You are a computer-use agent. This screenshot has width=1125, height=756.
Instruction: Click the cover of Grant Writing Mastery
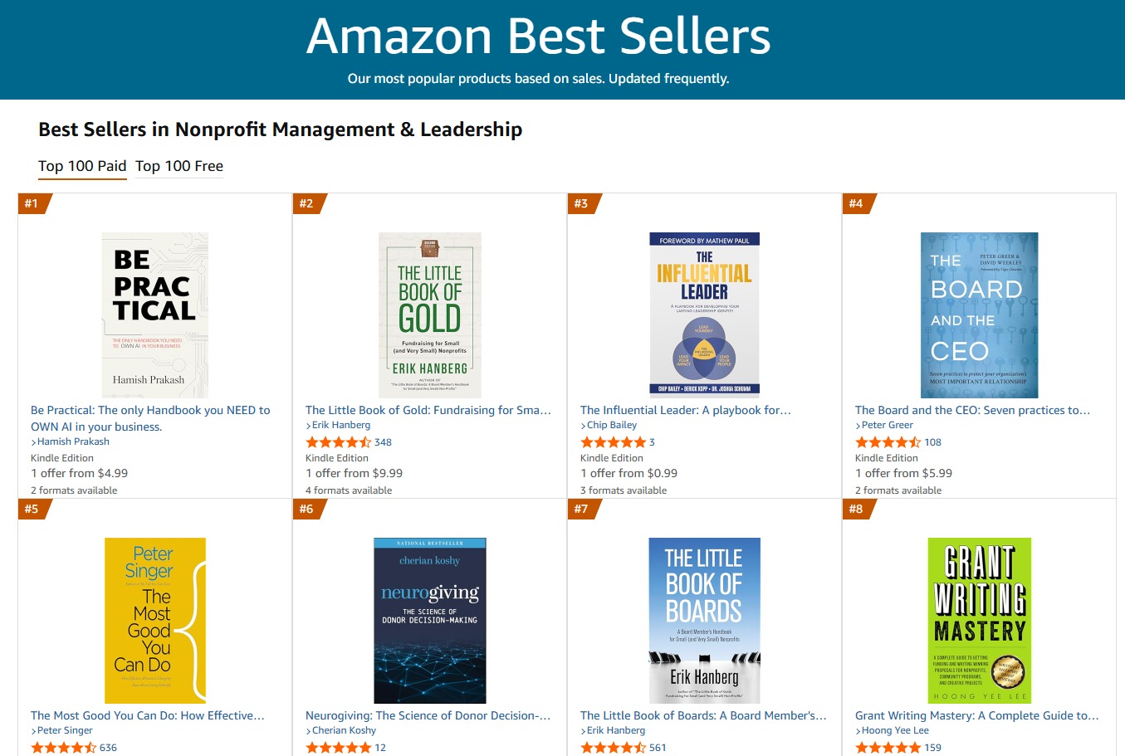pos(979,620)
